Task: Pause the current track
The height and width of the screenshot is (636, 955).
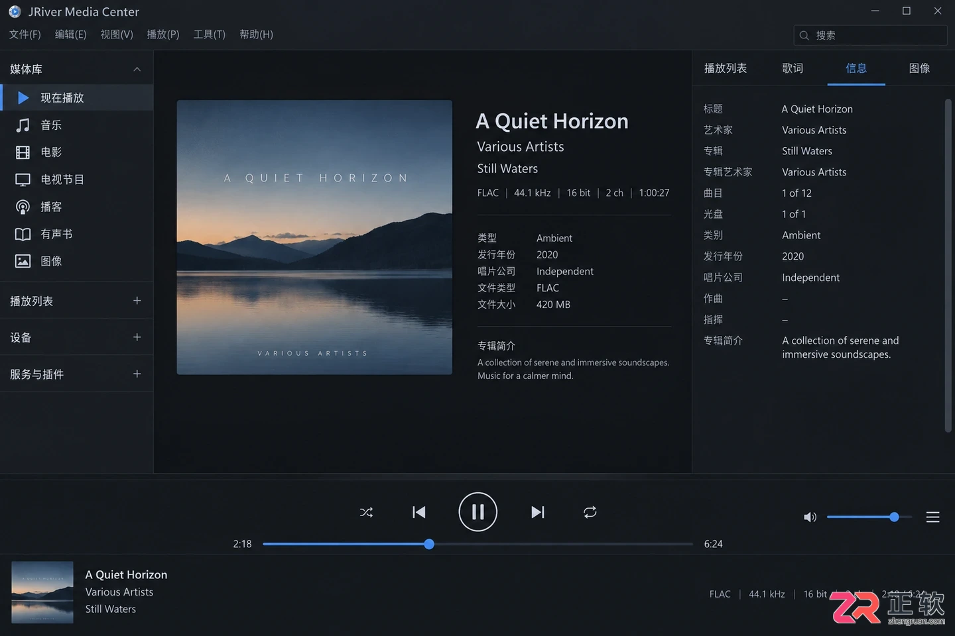Action: click(x=477, y=512)
